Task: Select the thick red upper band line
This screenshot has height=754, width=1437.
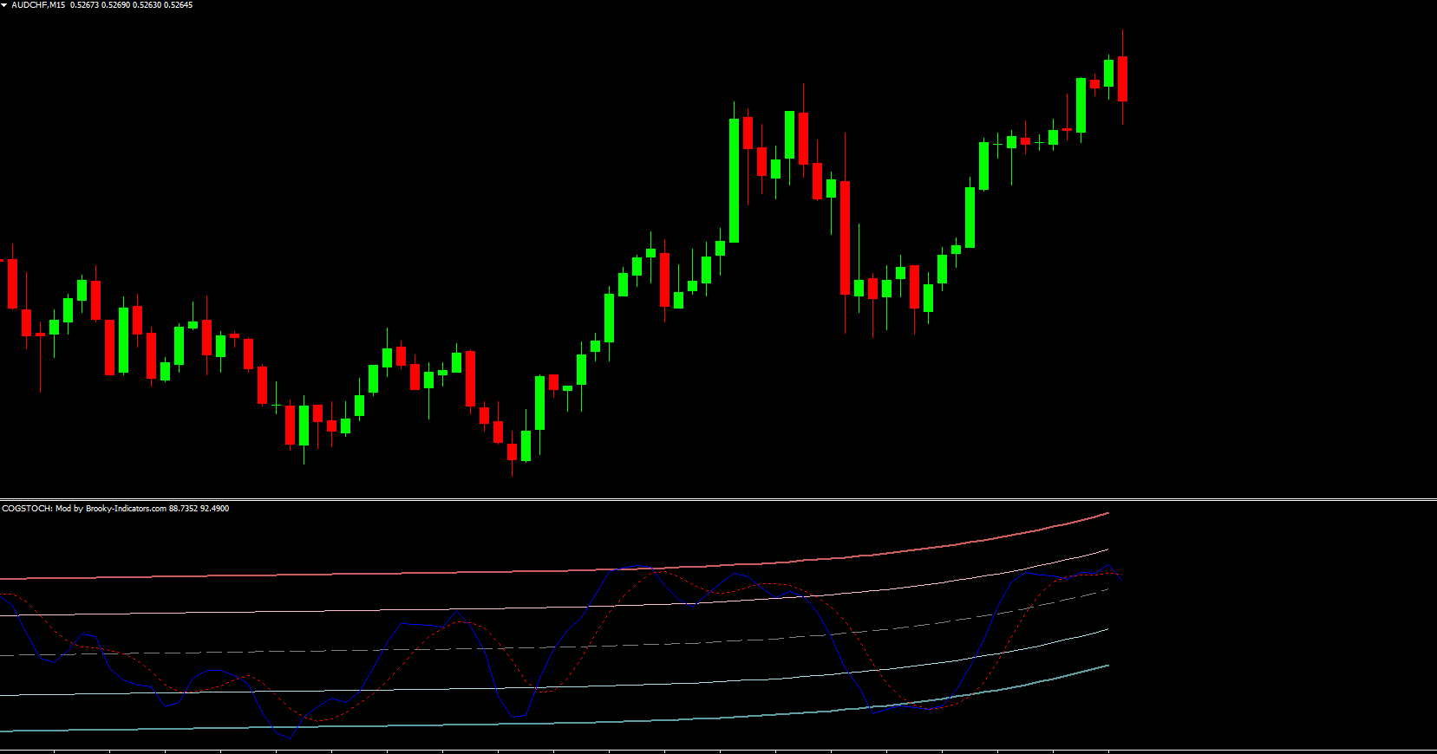Action: (x=347, y=574)
